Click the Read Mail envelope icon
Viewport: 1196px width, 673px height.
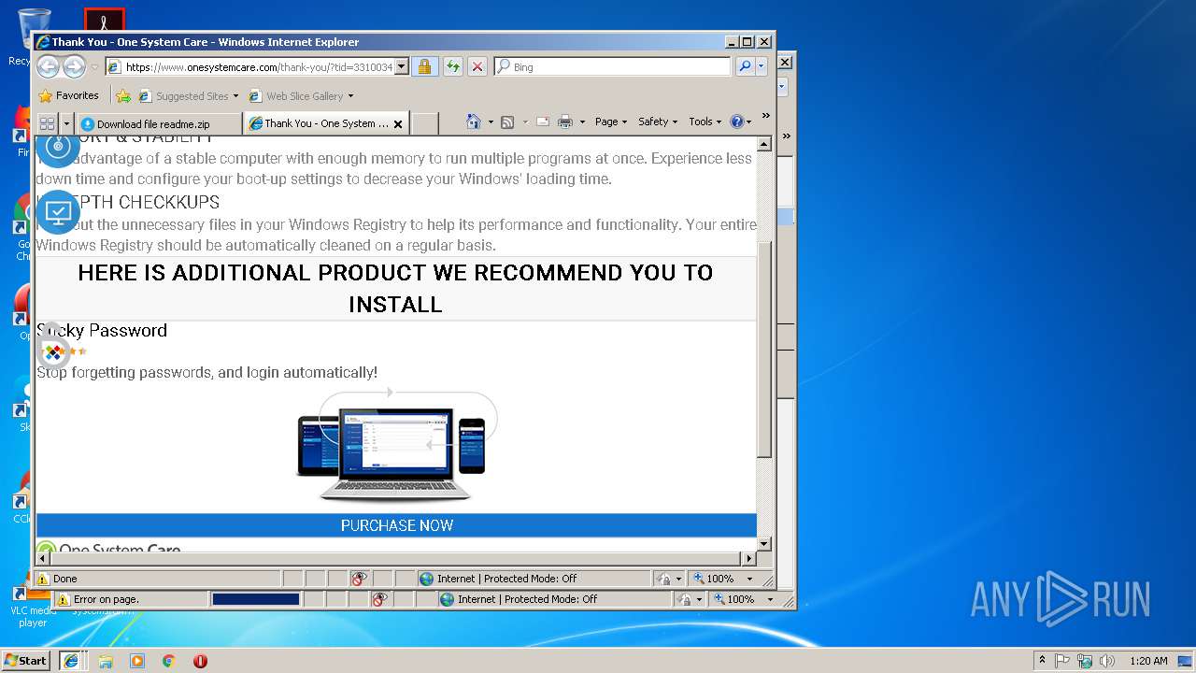[542, 122]
